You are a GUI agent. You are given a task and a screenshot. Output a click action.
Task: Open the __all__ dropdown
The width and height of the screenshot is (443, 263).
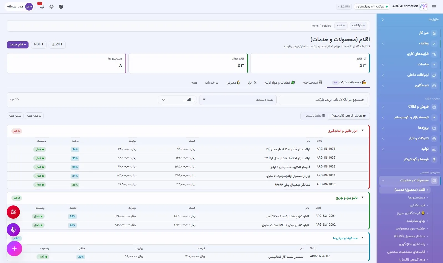[177, 100]
